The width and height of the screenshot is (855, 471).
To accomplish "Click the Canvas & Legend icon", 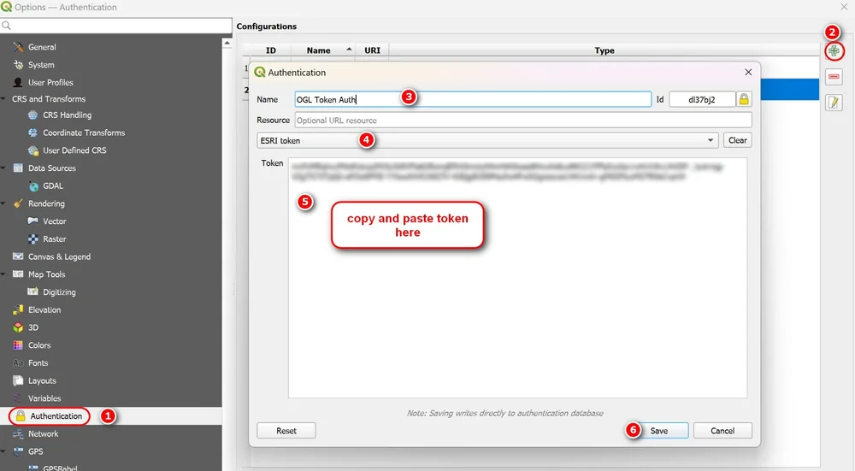I will click(19, 256).
